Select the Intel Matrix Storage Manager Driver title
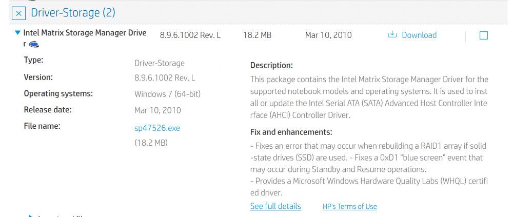This screenshot has height=217, width=513. click(x=85, y=38)
